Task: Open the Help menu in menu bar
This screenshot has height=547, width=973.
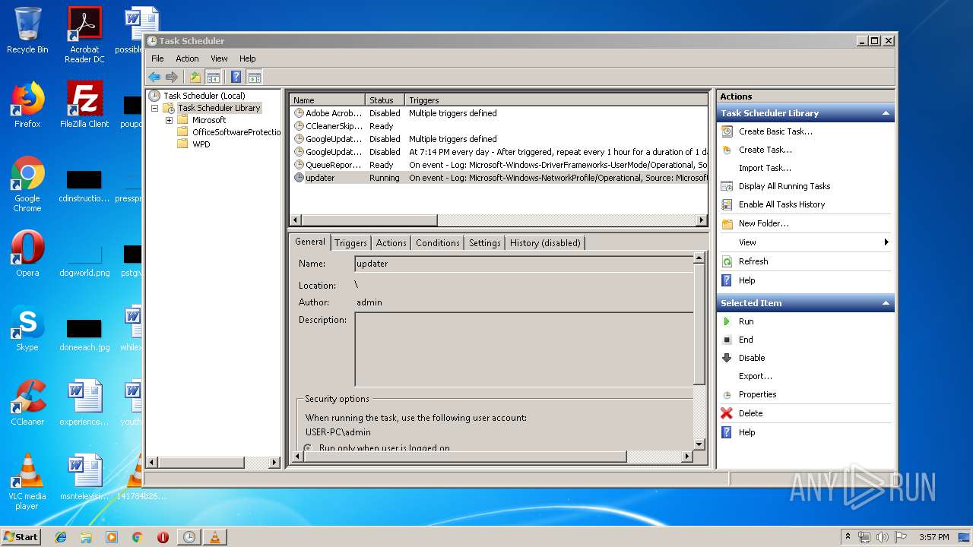Action: [248, 58]
